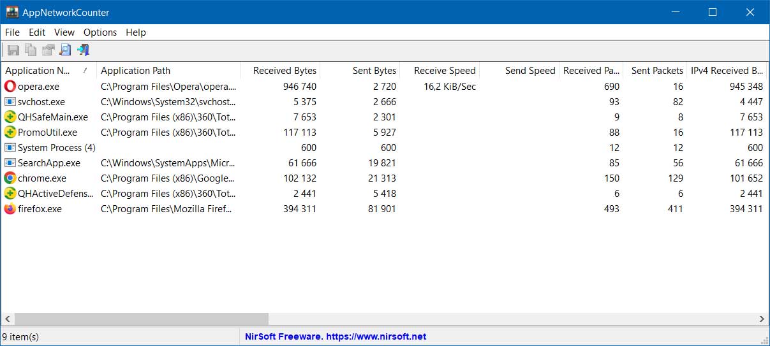Click the scrollbar left arrow
This screenshot has width=770, height=346.
coord(8,319)
